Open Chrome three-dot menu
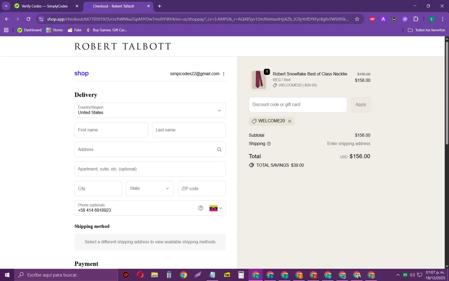 coord(442,19)
